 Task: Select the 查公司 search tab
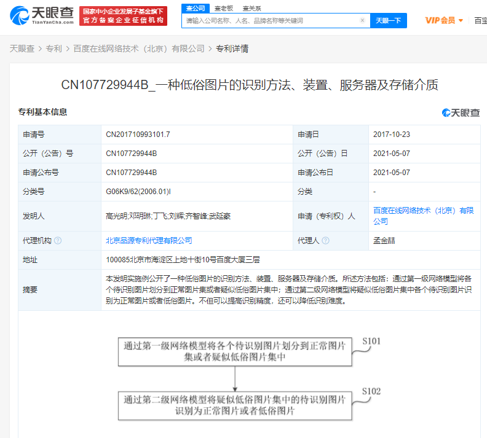tap(196, 9)
